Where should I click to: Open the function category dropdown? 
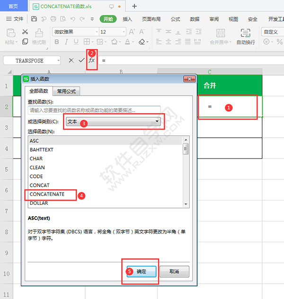[114, 122]
